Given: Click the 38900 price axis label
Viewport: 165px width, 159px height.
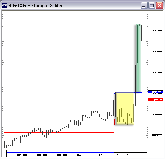Looking at the screenshot, I should pos(157,135).
